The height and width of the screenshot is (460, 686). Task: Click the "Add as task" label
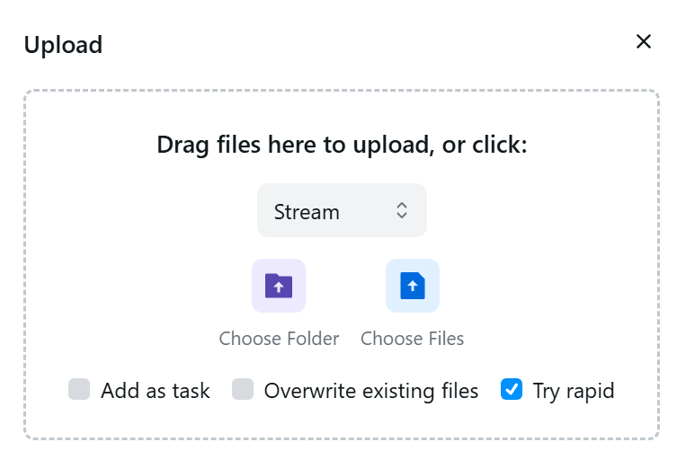[x=156, y=391]
